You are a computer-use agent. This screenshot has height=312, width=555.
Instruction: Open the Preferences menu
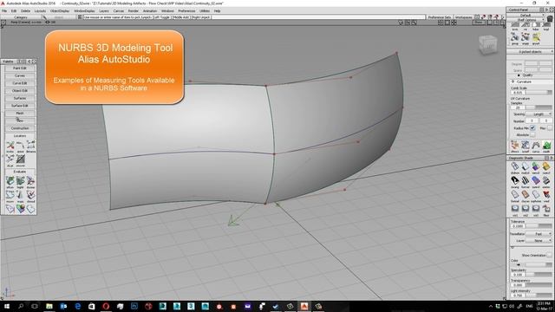pyautogui.click(x=186, y=11)
